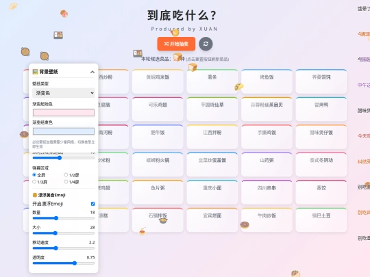Choose the 重庆小面 dish card

click(212, 192)
